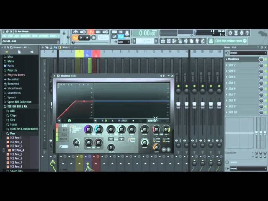The width and height of the screenshot is (268, 201).
Task: Click the highlighted blue icon in the mixer toolbar
Action: point(55,47)
